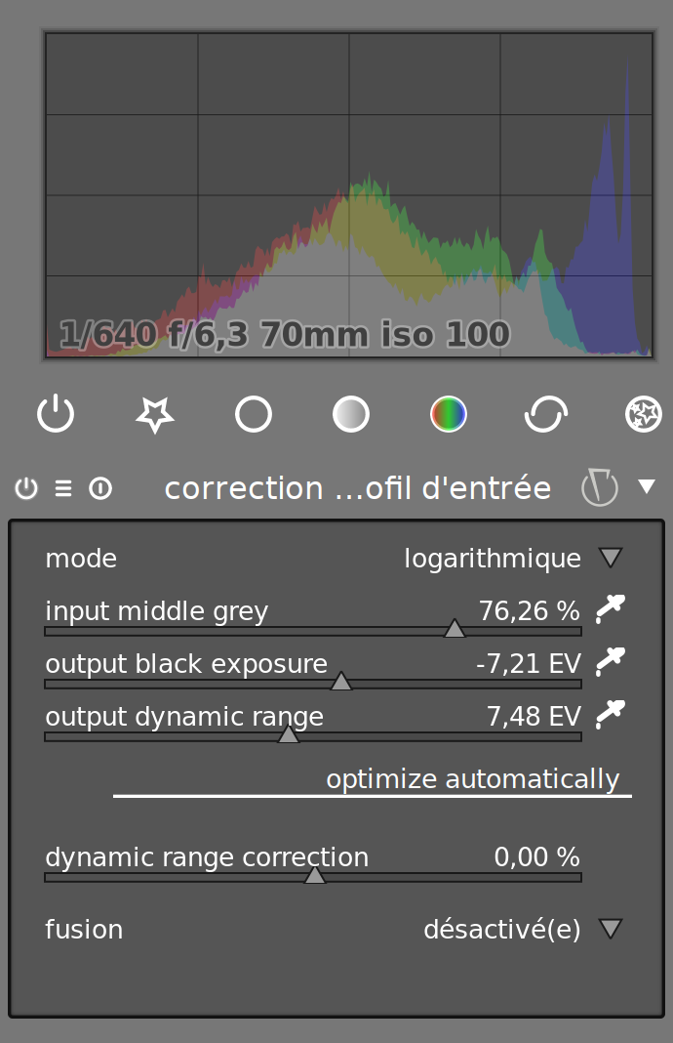
Task: Open the active modules group (power icon)
Action: coord(56,414)
